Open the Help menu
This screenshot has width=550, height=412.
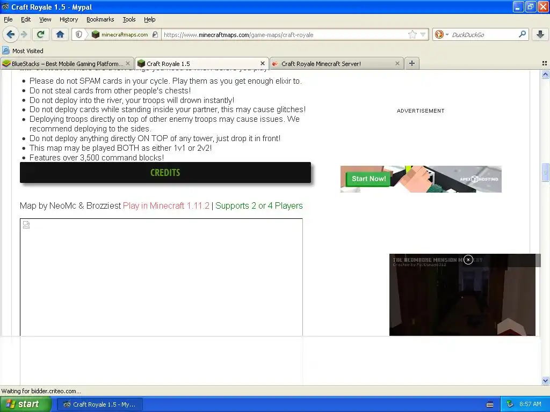(150, 19)
